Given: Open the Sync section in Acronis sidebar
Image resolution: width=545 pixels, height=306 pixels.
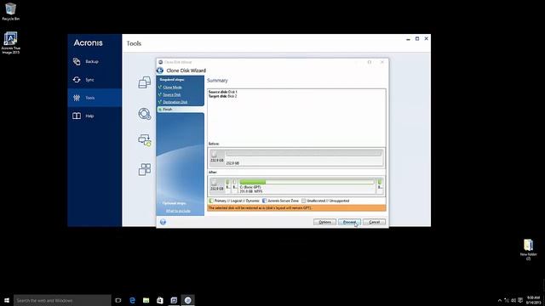Looking at the screenshot, I should pos(95,80).
